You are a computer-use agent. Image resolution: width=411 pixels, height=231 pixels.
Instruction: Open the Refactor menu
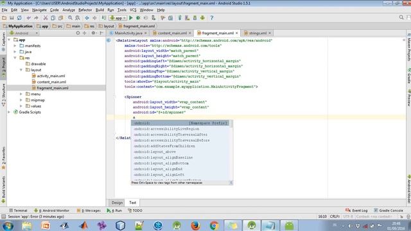pos(85,10)
